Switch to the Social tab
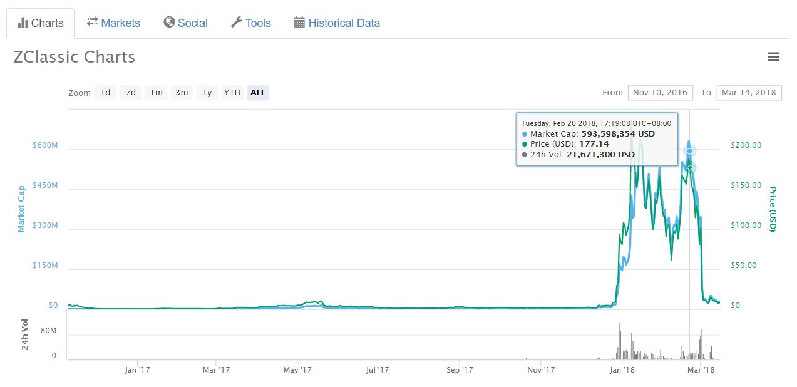 click(x=185, y=23)
